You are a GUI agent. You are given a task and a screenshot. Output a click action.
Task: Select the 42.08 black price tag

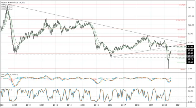190,53
